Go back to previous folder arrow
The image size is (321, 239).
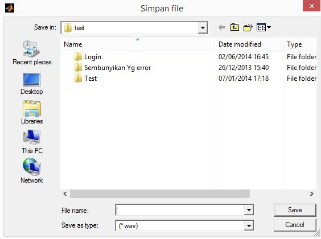point(222,27)
